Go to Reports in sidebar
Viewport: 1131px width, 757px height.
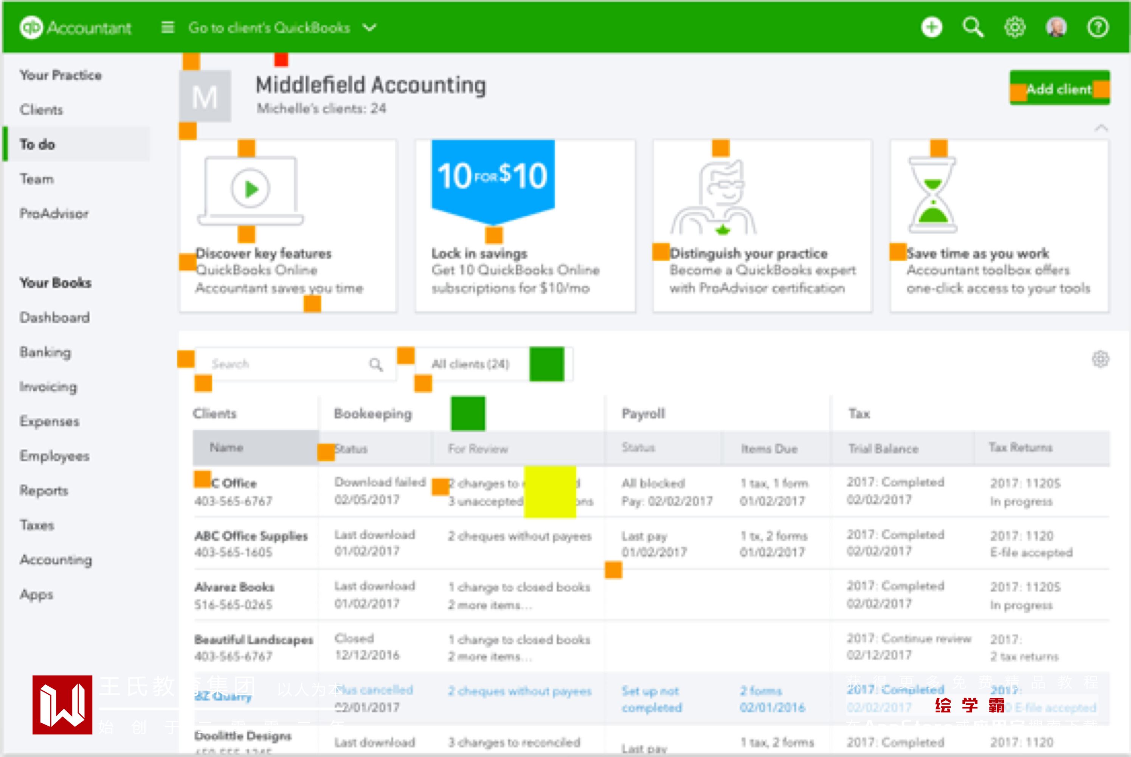(44, 491)
